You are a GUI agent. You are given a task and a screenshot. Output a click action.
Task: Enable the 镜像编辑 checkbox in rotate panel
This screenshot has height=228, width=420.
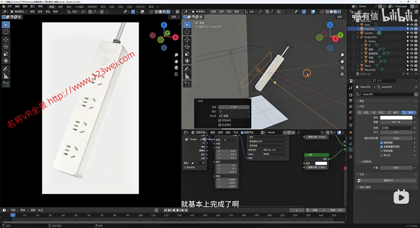pyautogui.click(x=220, y=120)
